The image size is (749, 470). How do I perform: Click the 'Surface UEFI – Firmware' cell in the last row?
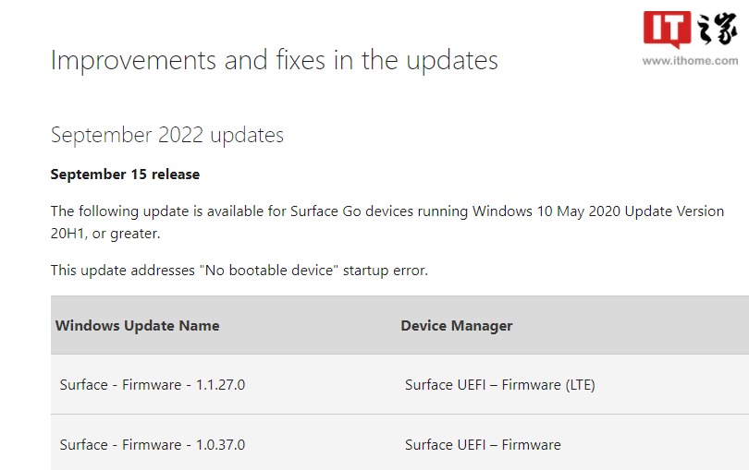[483, 444]
